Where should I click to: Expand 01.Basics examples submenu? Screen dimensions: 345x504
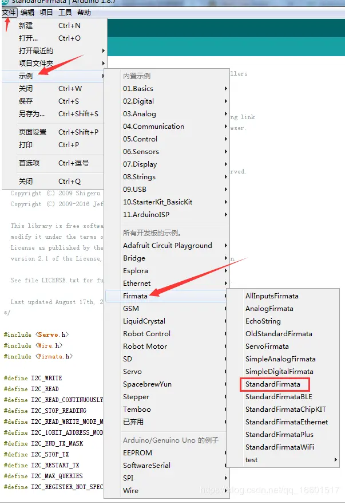tap(166, 88)
